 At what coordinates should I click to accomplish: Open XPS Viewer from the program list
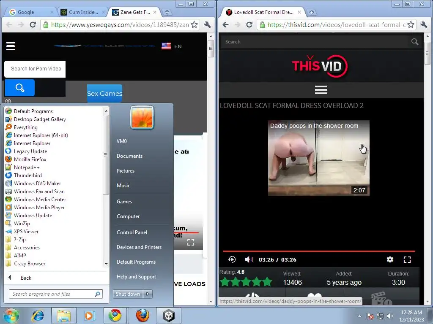tap(26, 232)
